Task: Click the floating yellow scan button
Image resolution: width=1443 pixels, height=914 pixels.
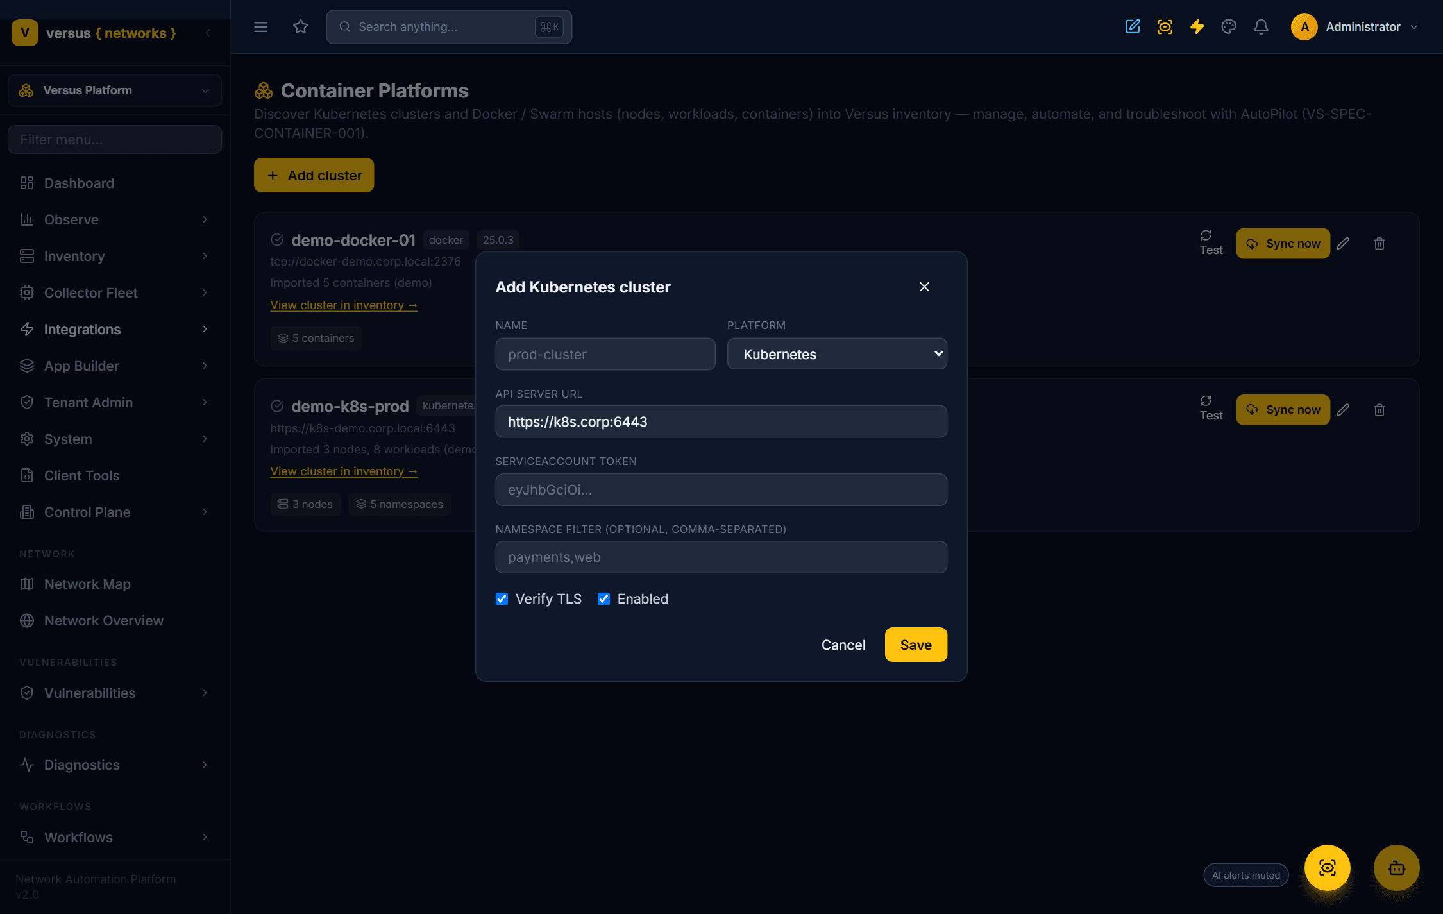Action: [x=1327, y=868]
